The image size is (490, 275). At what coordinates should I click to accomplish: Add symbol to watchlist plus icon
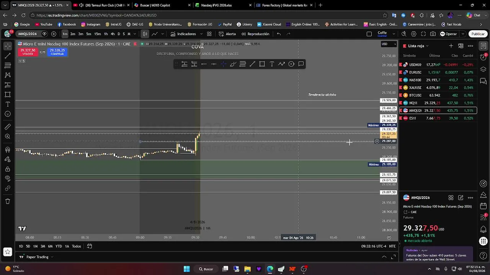(x=451, y=46)
